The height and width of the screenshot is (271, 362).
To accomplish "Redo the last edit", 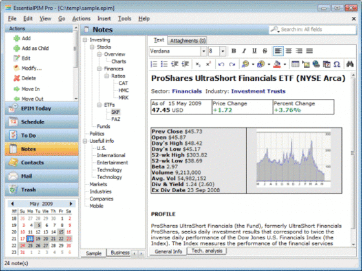I will point(232,64).
